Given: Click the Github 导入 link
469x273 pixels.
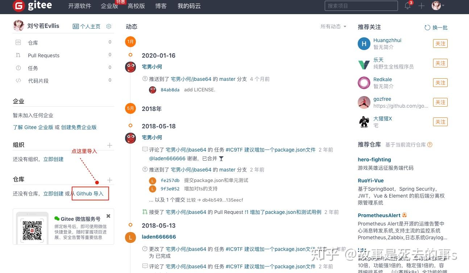Looking at the screenshot, I should coord(90,194).
